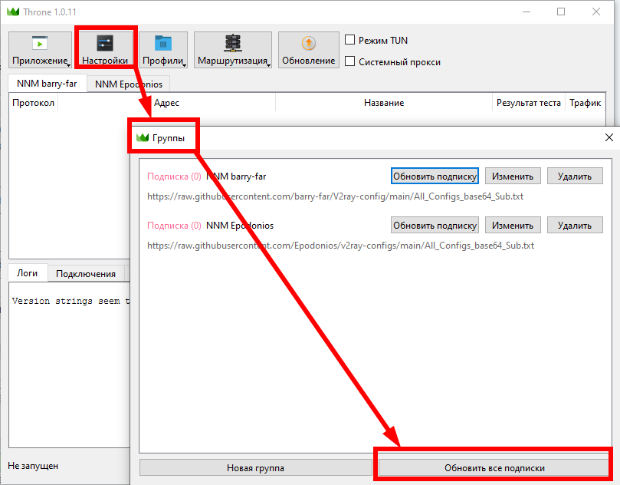Open Настройки from the toolbar
This screenshot has width=620, height=485.
click(106, 44)
